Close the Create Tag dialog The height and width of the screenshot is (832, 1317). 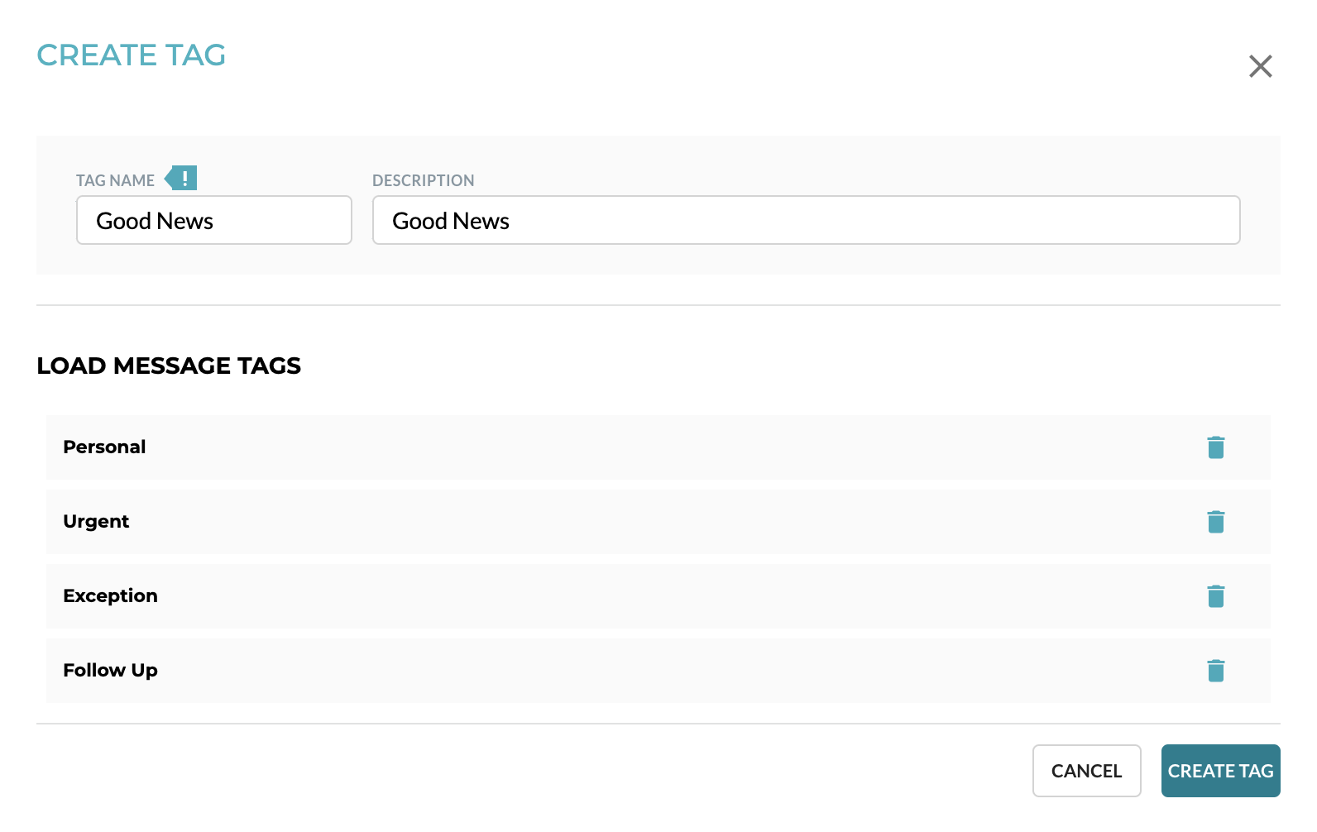1260,66
